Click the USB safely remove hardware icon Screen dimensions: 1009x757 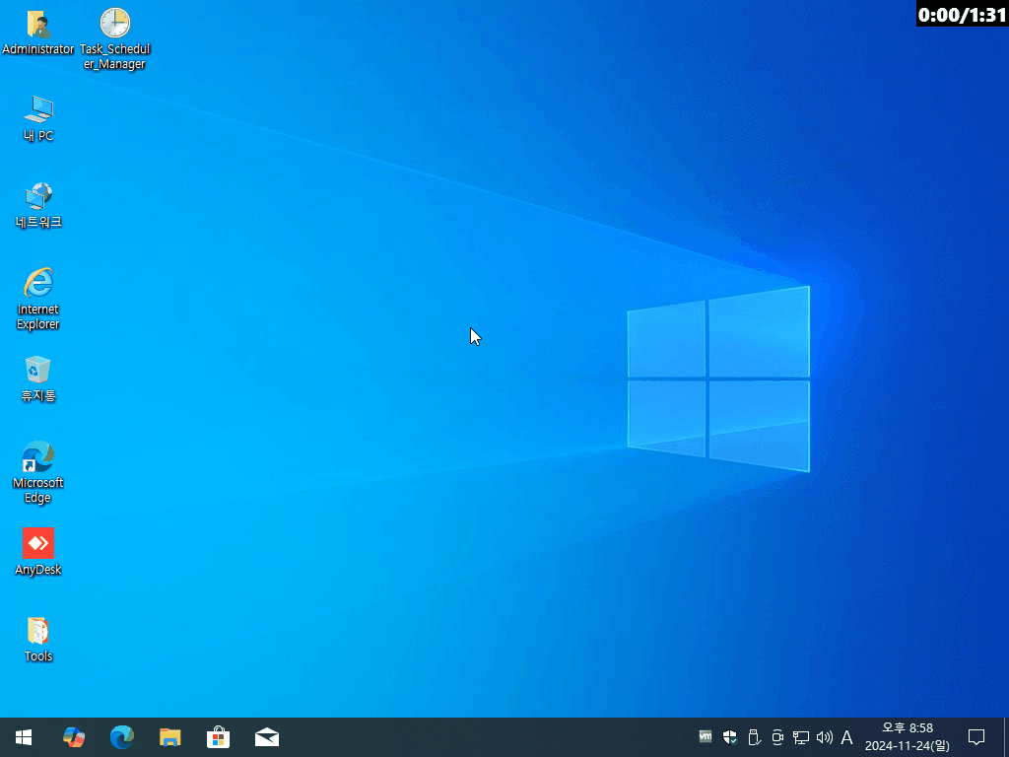(x=754, y=737)
